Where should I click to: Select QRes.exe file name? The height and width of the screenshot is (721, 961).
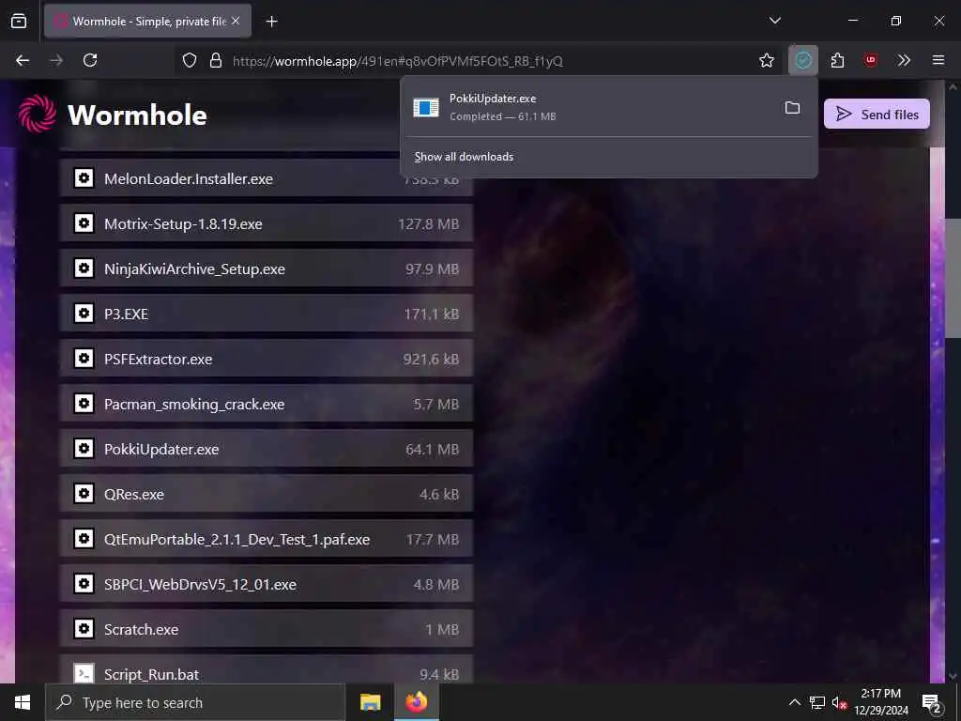134,495
